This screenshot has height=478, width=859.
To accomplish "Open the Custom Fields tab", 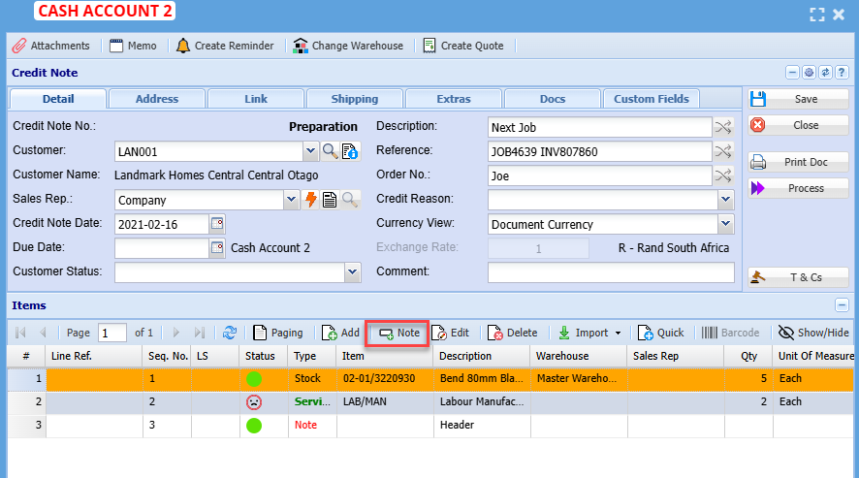I will point(651,99).
